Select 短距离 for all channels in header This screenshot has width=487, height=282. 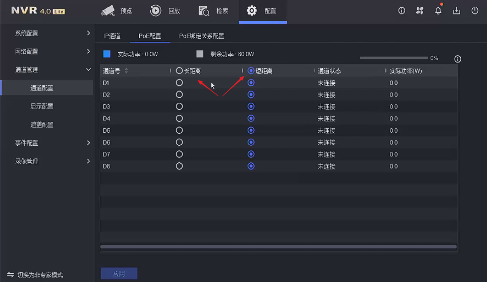click(x=251, y=71)
